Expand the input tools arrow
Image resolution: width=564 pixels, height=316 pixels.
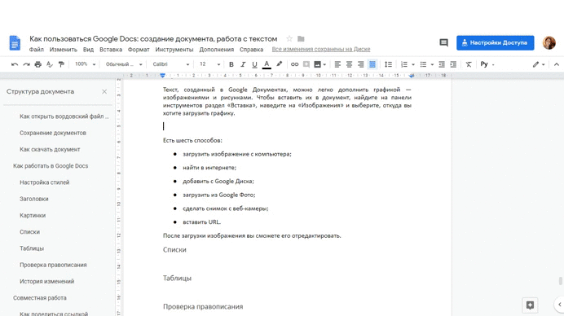click(x=493, y=64)
